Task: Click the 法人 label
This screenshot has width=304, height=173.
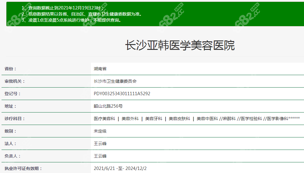Action: pos(10,144)
